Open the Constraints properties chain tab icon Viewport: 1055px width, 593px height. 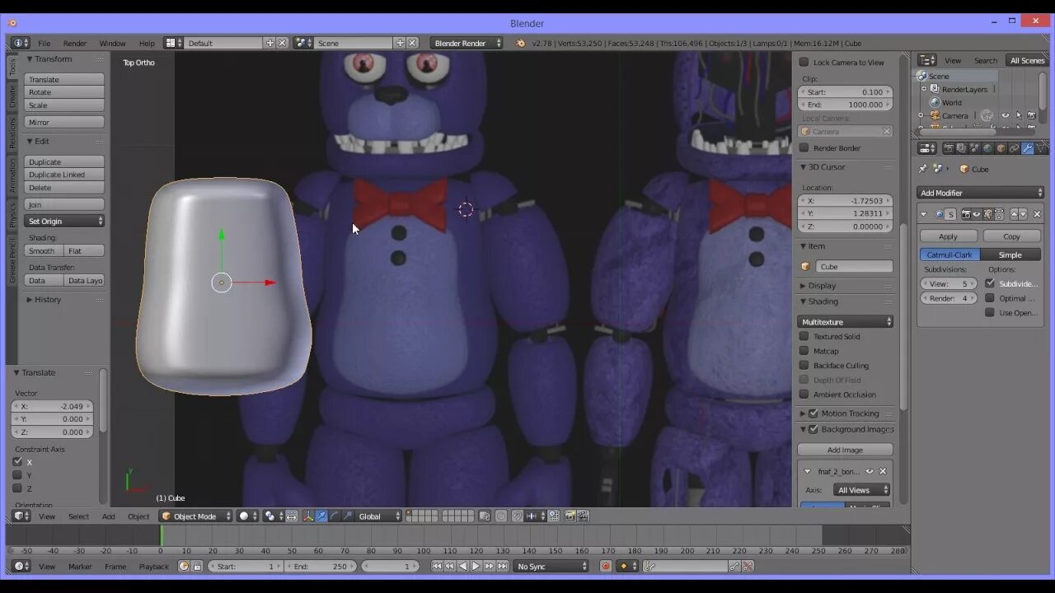pos(1014,148)
